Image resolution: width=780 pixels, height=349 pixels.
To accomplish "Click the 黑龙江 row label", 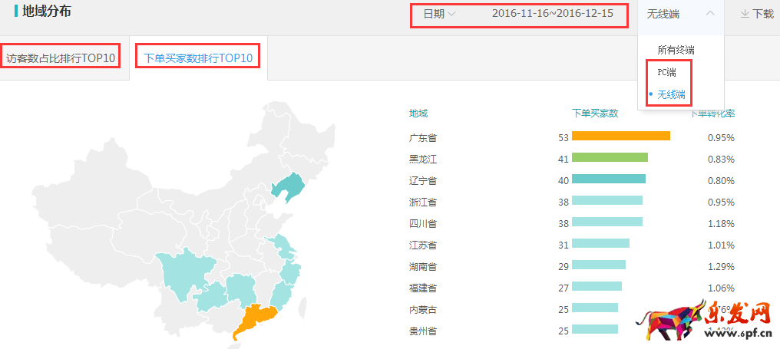I will click(x=423, y=159).
